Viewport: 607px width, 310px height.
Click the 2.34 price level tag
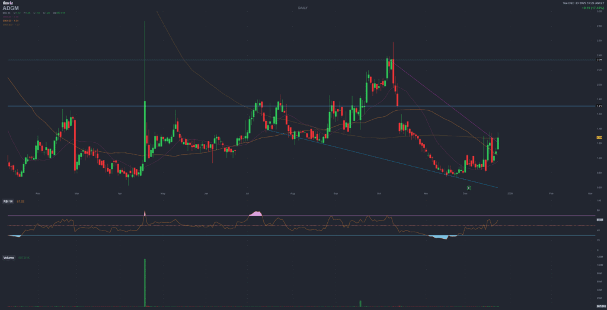599,60
